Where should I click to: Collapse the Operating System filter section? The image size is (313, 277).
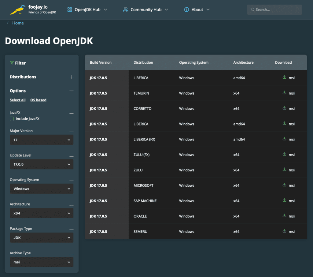pos(72,181)
